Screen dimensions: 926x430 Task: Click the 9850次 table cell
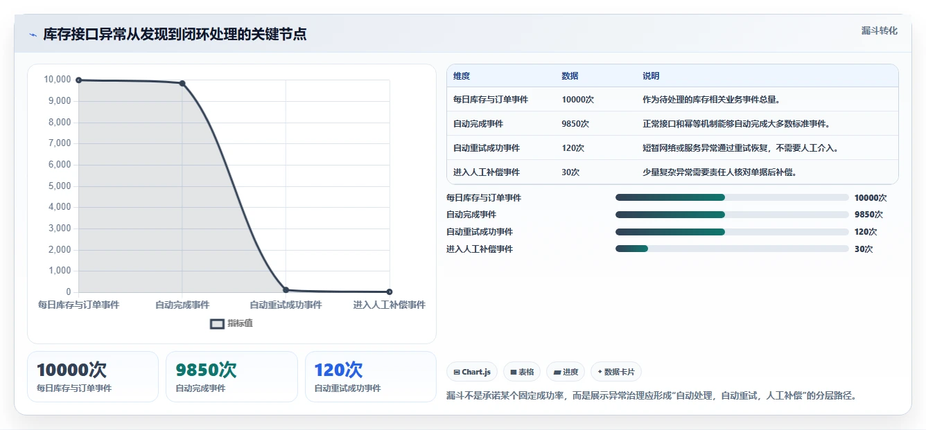pos(575,124)
